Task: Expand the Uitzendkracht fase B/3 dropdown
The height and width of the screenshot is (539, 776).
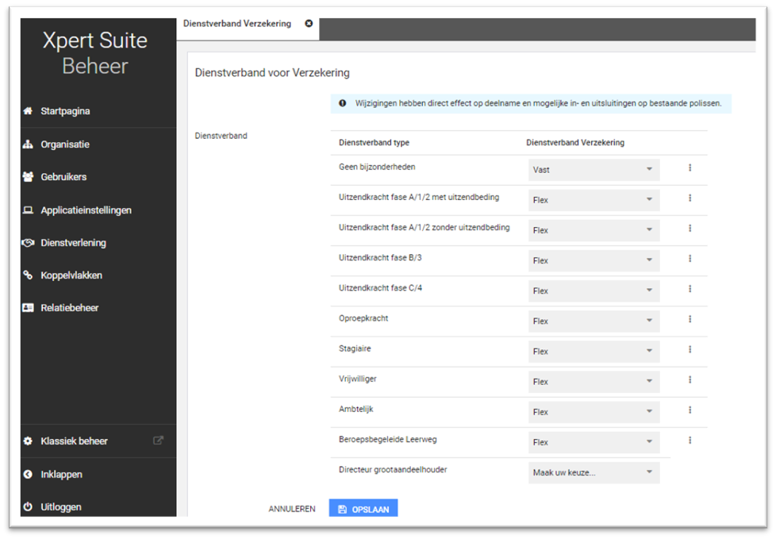Action: 593,260
